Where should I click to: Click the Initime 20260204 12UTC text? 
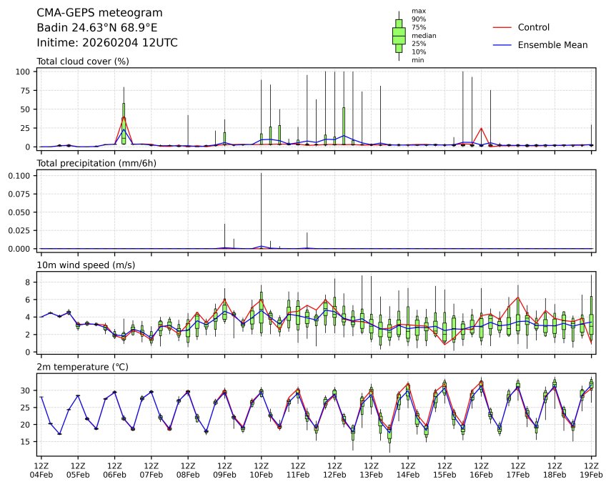[107, 43]
